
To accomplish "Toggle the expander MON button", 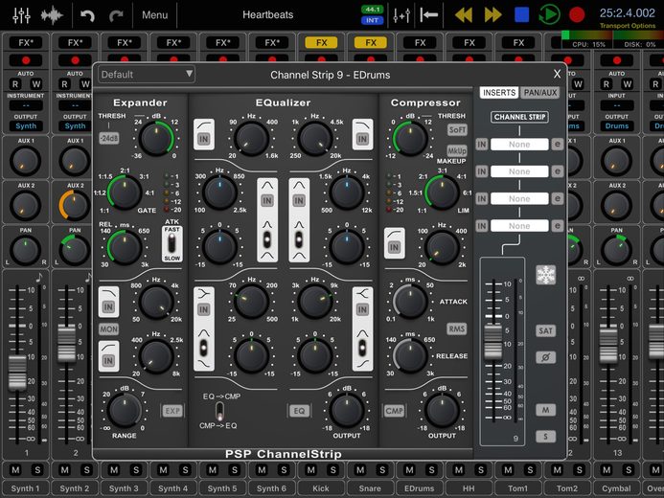I will click(109, 329).
